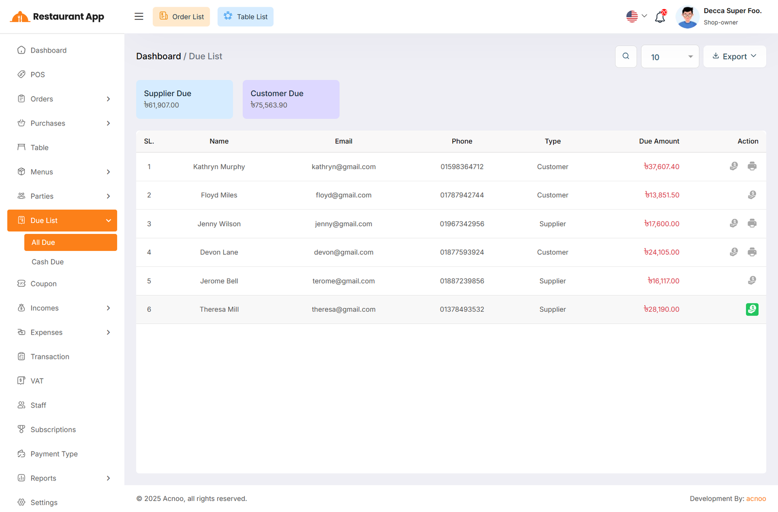Open the language flag dropdown
This screenshot has width=778, height=512.
tap(636, 17)
